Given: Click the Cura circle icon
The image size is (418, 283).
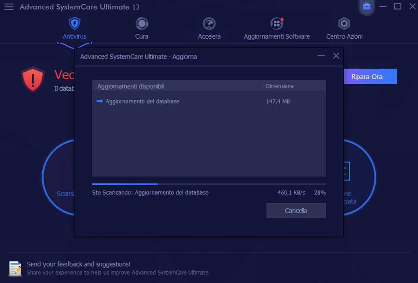Looking at the screenshot, I should click(x=142, y=23).
